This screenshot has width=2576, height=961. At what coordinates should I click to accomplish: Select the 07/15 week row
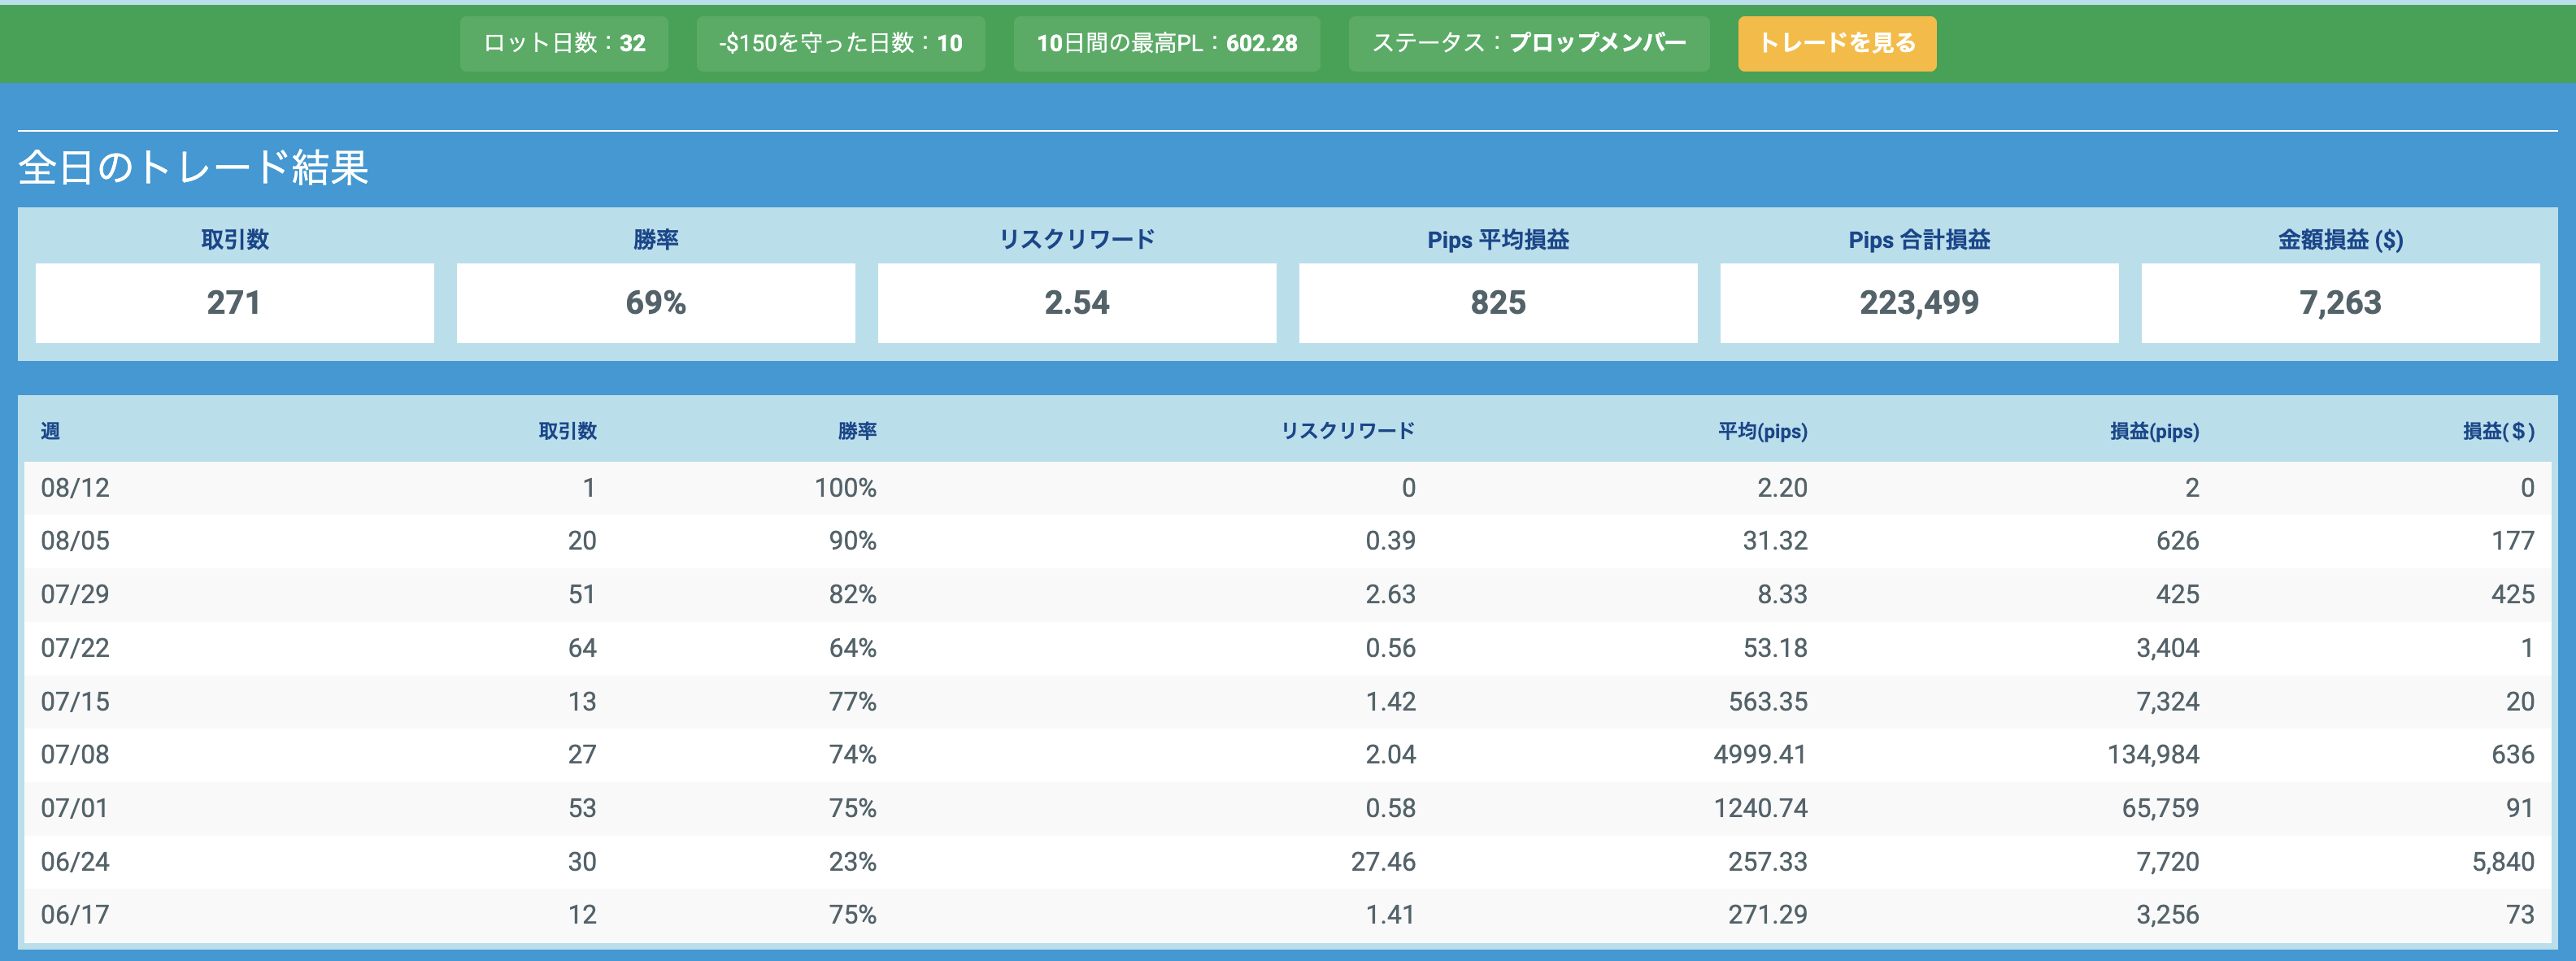1288,702
